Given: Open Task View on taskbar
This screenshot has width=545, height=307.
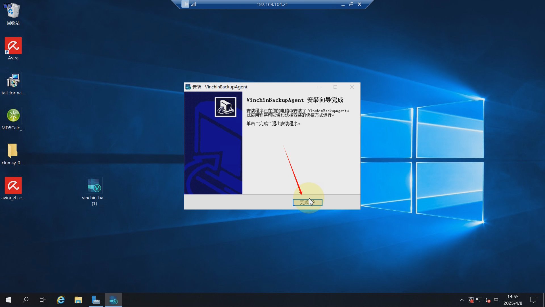Looking at the screenshot, I should [x=43, y=300].
